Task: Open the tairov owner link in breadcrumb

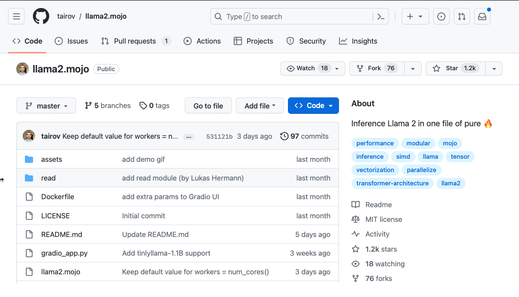Action: click(66, 16)
